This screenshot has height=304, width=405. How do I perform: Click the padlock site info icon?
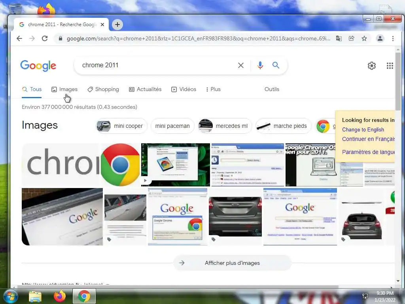61,38
